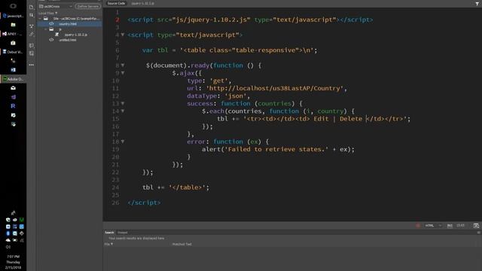Click the cloud icon in system tray
Screen dimensions: 482x271
pyautogui.click(x=8, y=240)
